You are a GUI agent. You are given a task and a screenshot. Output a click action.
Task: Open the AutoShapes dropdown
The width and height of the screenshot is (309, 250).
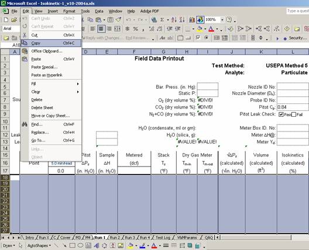(39, 245)
